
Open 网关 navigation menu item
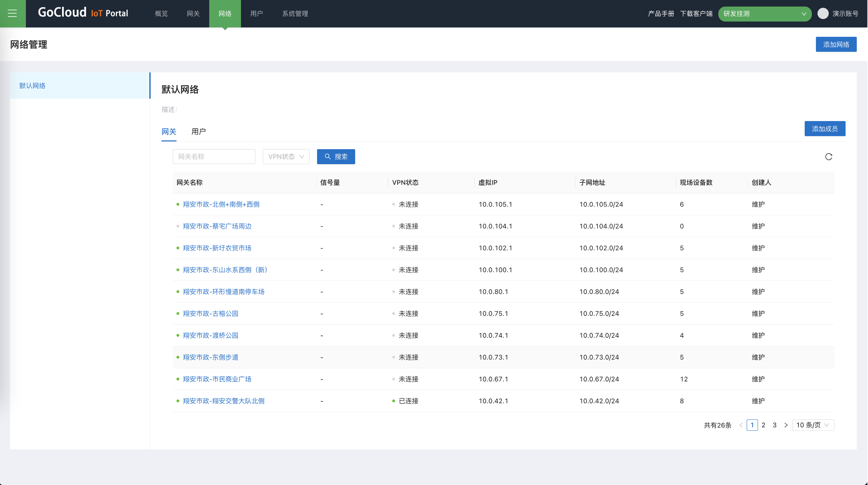point(193,14)
